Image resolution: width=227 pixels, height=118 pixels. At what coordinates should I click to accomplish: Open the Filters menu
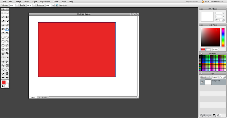(56, 2)
